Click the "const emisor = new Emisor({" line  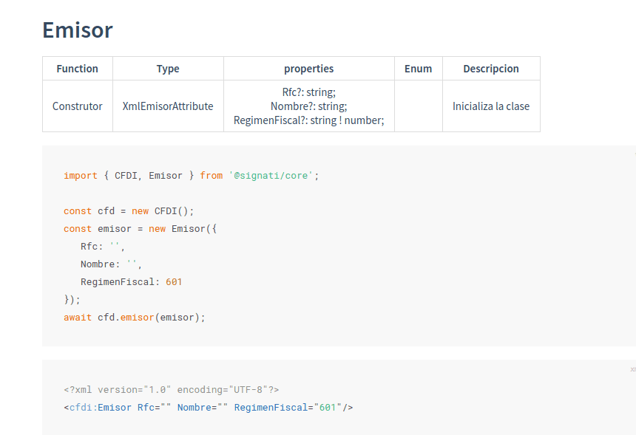141,229
